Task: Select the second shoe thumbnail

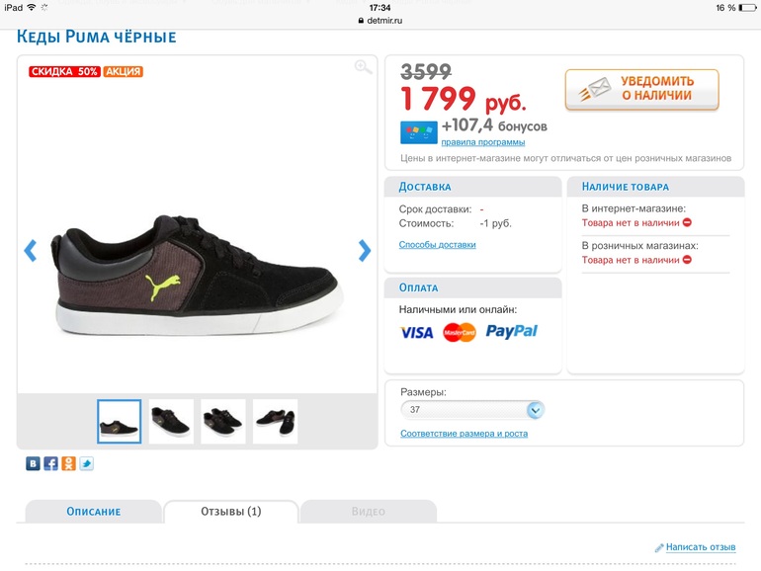Action: pos(171,422)
